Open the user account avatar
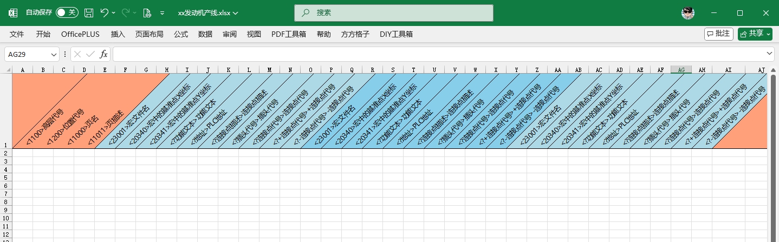 [x=687, y=12]
